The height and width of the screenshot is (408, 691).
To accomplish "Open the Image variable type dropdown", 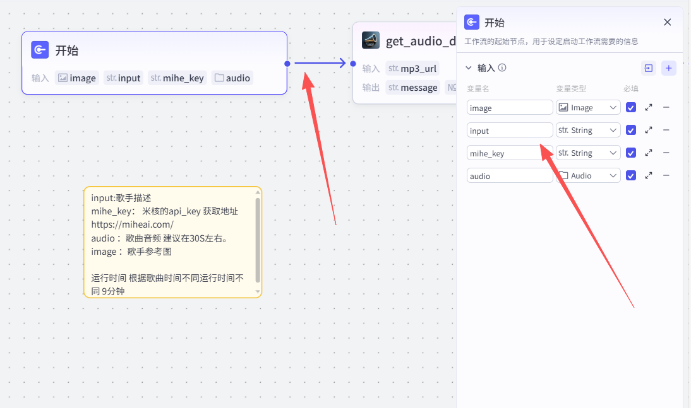I will click(588, 108).
